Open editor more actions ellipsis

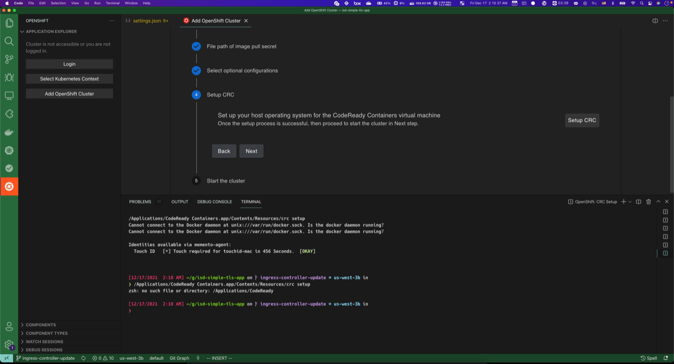(666, 21)
